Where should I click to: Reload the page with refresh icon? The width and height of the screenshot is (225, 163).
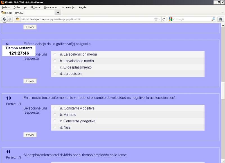[164, 19]
